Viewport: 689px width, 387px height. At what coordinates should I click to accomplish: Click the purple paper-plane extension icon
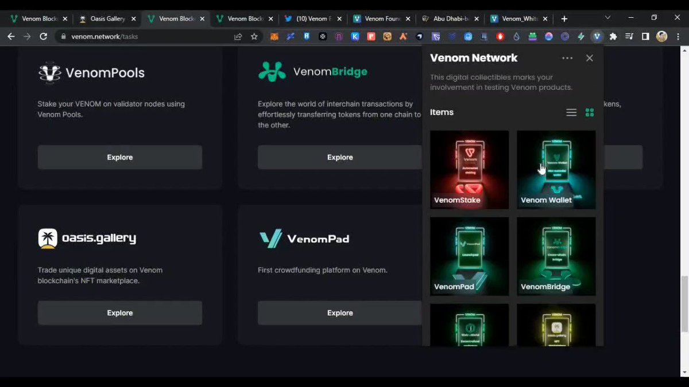pyautogui.click(x=436, y=36)
